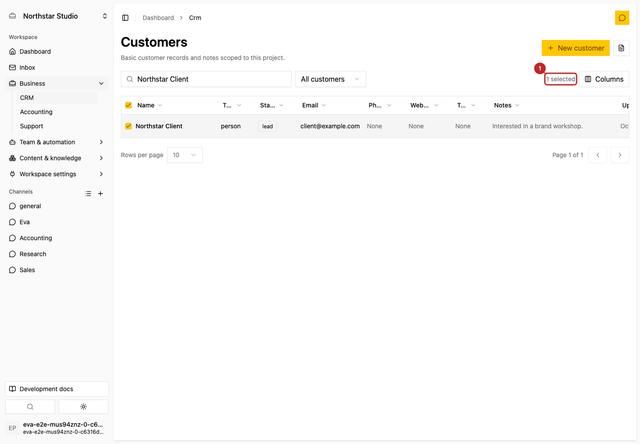Toggle the light theme sun icon
The image size is (640, 444).
[84, 407]
